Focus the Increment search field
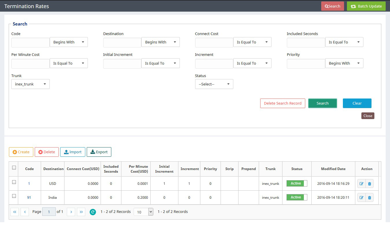Screen dimensions: 390x228 click(214, 63)
